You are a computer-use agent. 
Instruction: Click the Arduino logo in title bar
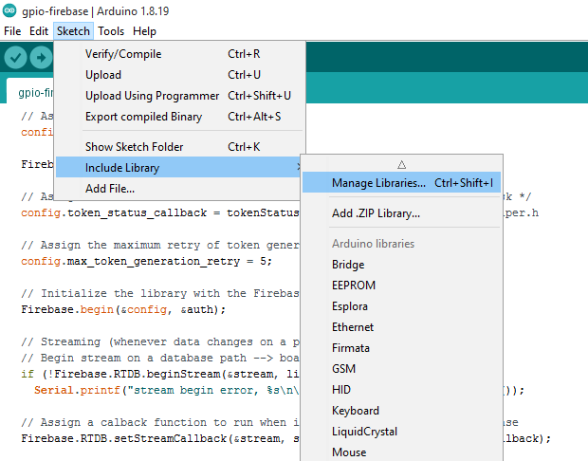(9, 10)
